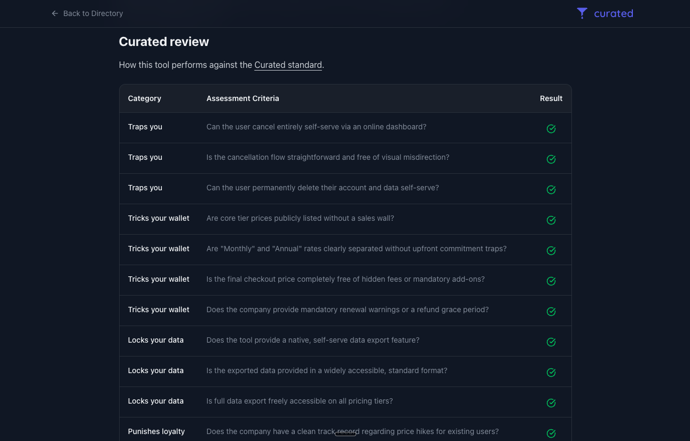The image size is (690, 441).
Task: Click check icon for core tier prices row
Action: pyautogui.click(x=551, y=220)
